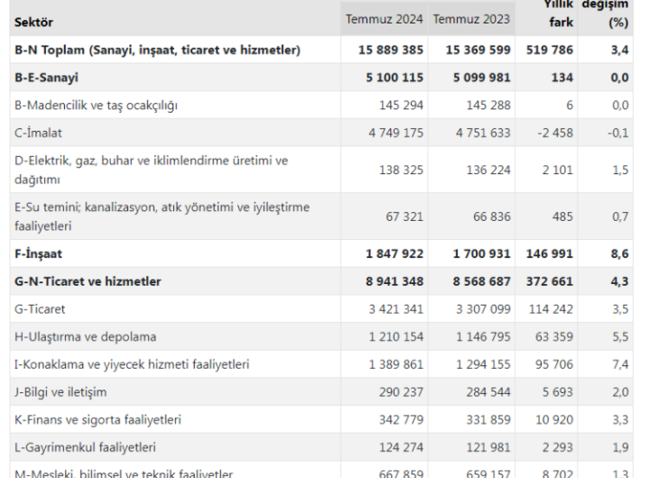650x478 pixels.
Task: Select the I-Konaklama ve yiyecek hizmeti row
Action: (132, 364)
